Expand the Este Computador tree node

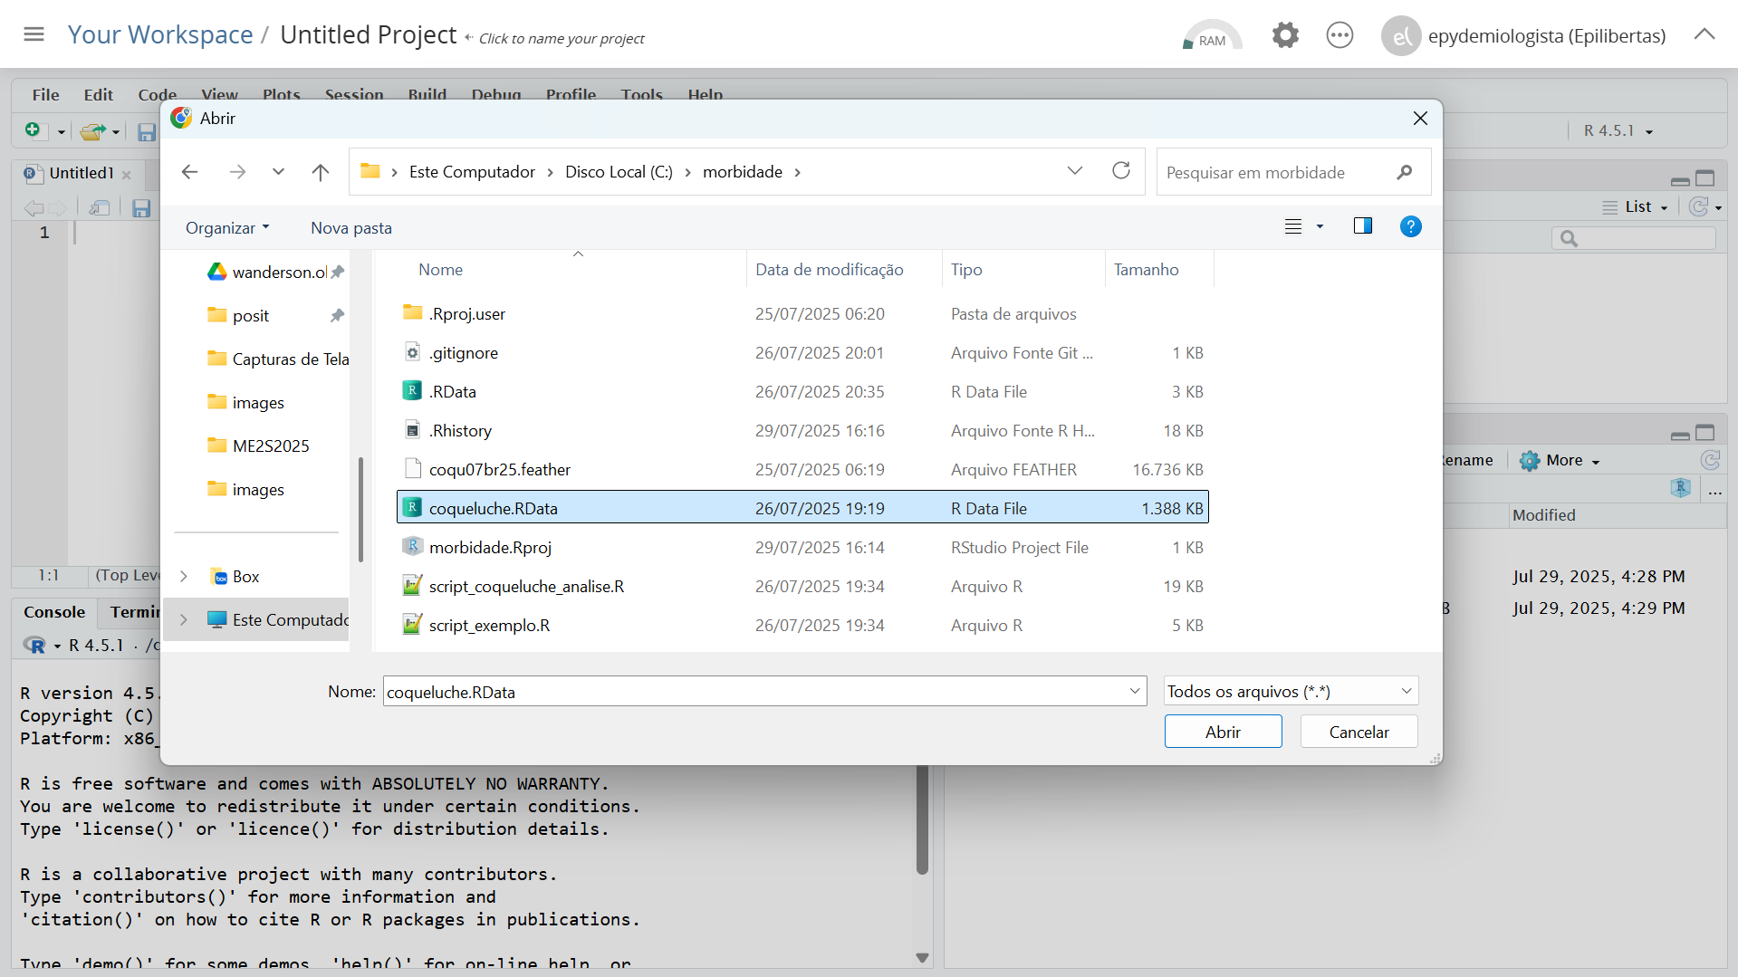tap(184, 619)
